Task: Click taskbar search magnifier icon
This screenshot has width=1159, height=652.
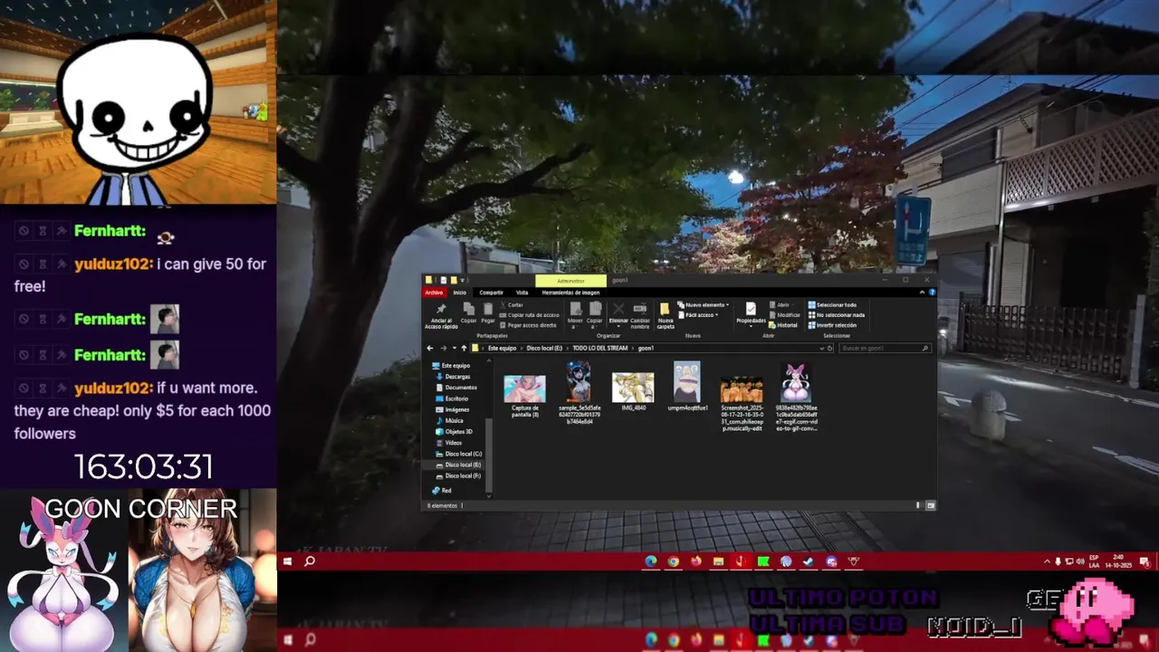Action: [310, 561]
